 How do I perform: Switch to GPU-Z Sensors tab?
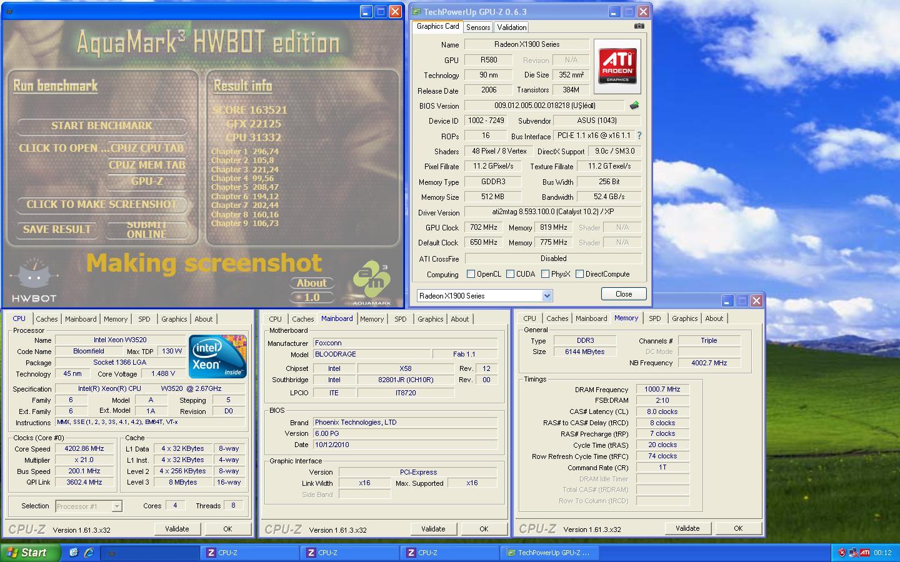pyautogui.click(x=478, y=27)
